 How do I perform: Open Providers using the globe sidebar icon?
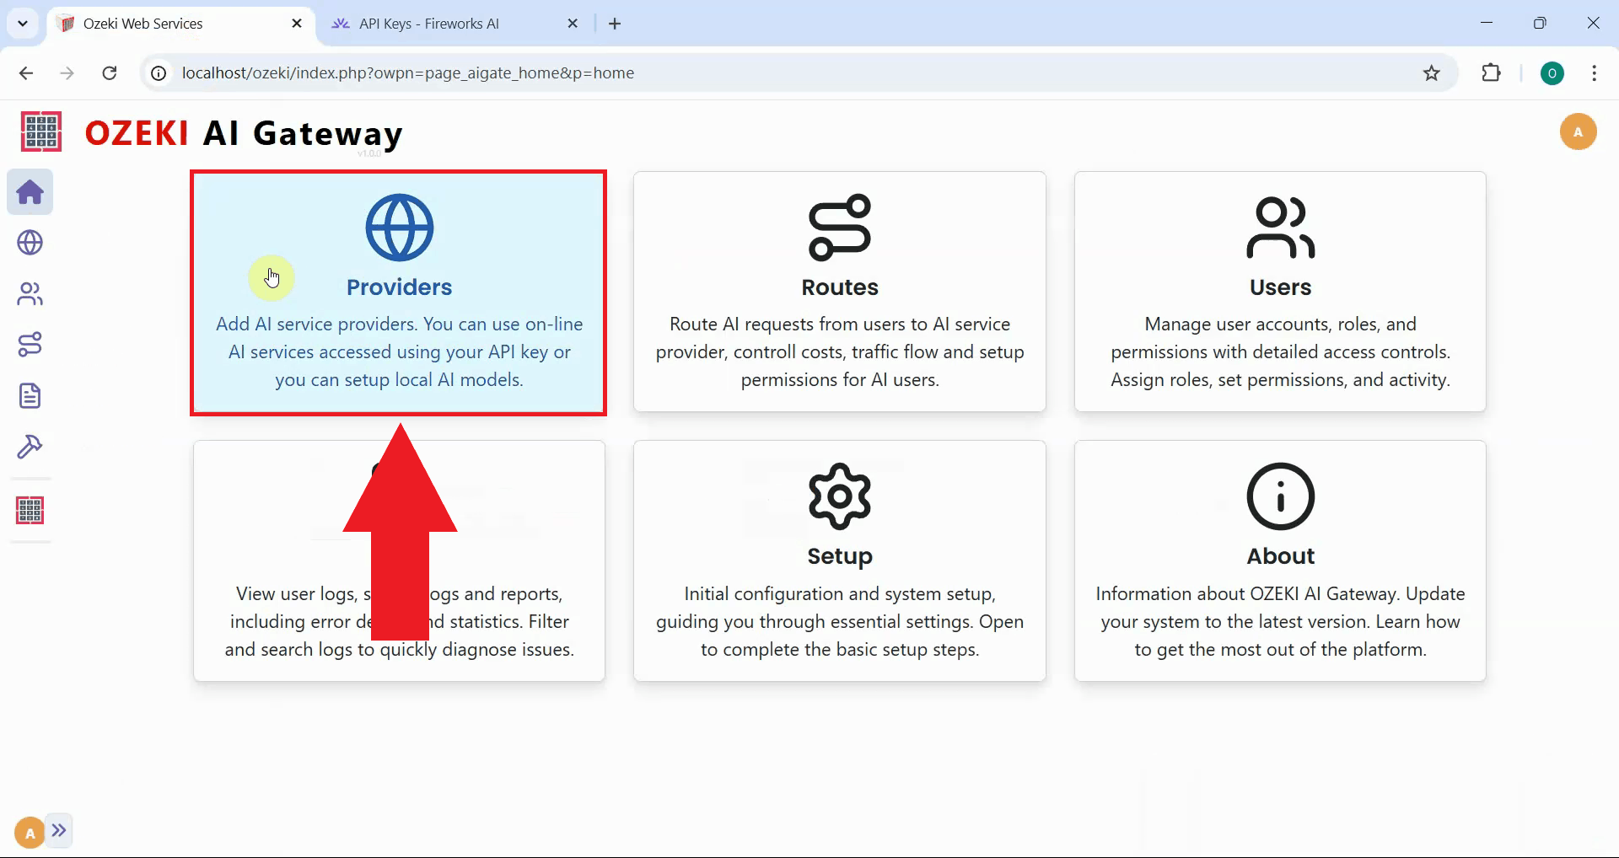[x=30, y=243]
